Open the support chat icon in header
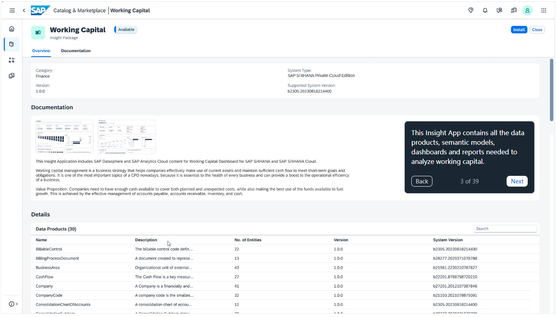The height and width of the screenshot is (317, 556). click(x=499, y=10)
